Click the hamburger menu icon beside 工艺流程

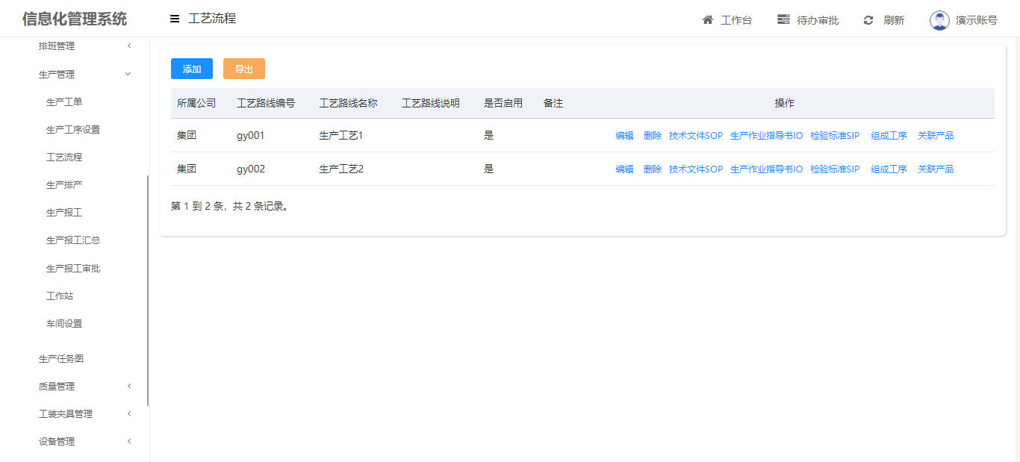pos(175,19)
